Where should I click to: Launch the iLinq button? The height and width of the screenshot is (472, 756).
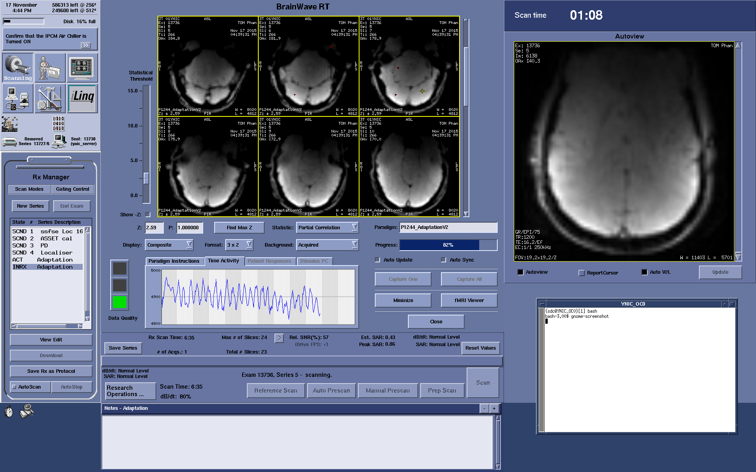[82, 98]
